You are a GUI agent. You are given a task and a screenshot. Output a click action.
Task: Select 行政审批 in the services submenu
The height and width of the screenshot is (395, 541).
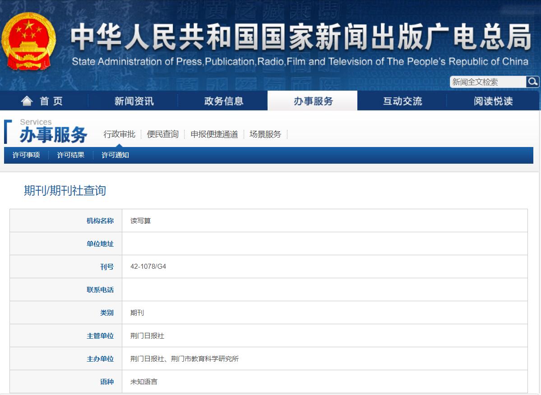(119, 134)
